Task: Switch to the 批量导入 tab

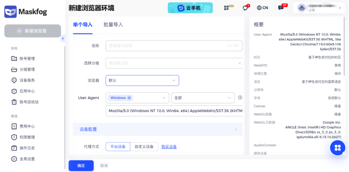Action: (x=113, y=25)
